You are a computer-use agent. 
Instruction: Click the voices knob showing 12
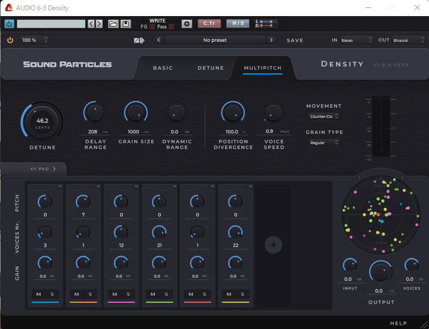(x=121, y=233)
